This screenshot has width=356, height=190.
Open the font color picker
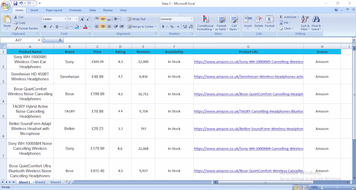85,27
